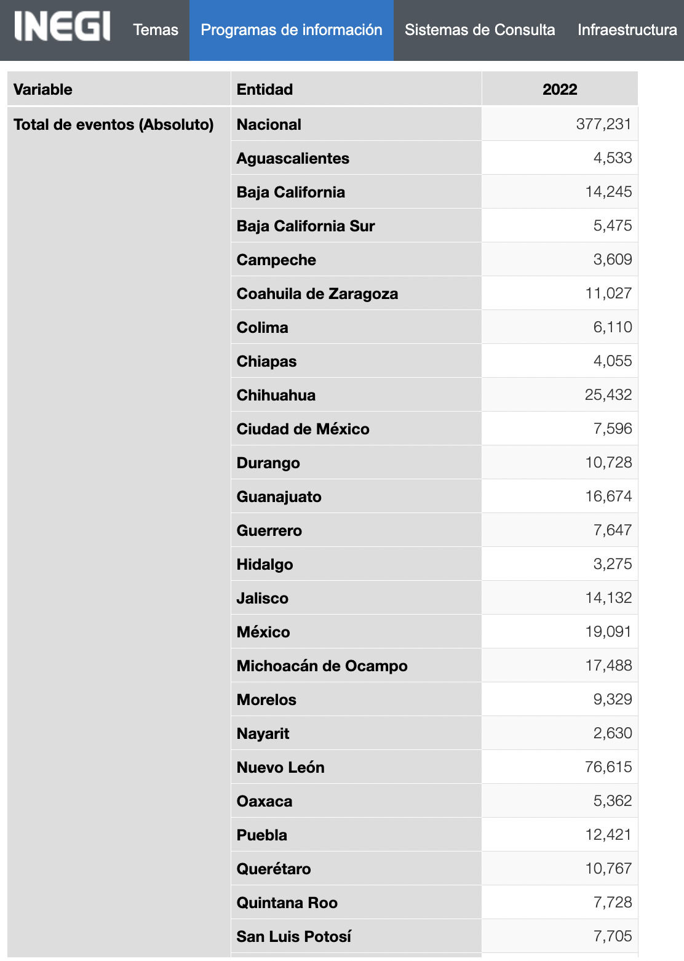Select the Aguascalientes entity cell
Screen dimensions: 684x961
(x=293, y=158)
